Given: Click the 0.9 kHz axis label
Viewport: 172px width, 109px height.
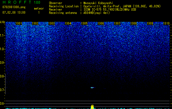Looking at the screenshot, I should click(x=2, y=63).
